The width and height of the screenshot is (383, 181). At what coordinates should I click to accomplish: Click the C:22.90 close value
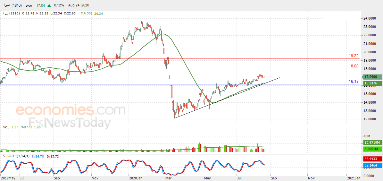pos(71,14)
